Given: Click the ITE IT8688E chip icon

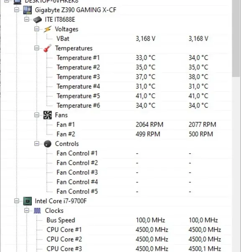Looking at the screenshot, I should [x=38, y=20].
